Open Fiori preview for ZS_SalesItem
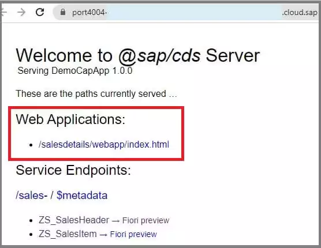 [133, 234]
